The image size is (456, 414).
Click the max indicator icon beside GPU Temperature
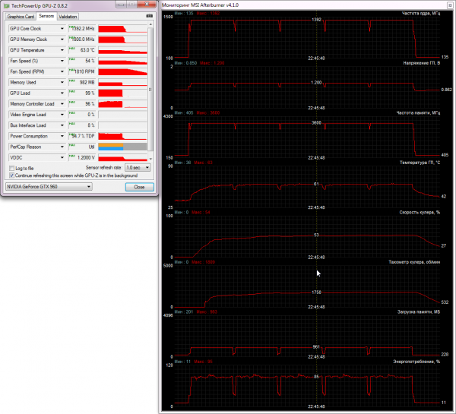click(x=71, y=49)
